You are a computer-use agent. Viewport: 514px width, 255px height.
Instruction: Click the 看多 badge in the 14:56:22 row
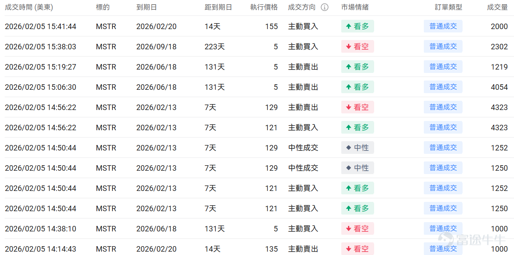357,128
